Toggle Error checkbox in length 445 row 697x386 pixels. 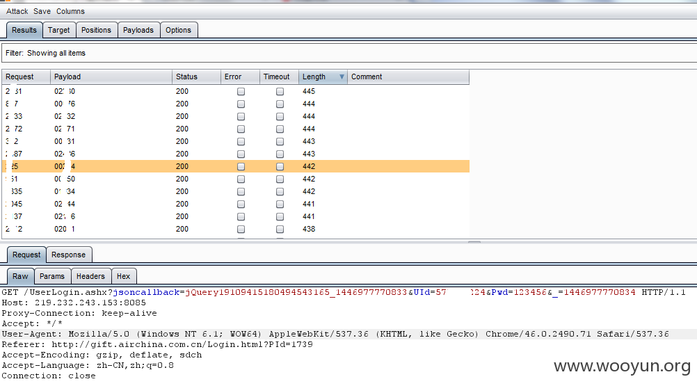[241, 92]
